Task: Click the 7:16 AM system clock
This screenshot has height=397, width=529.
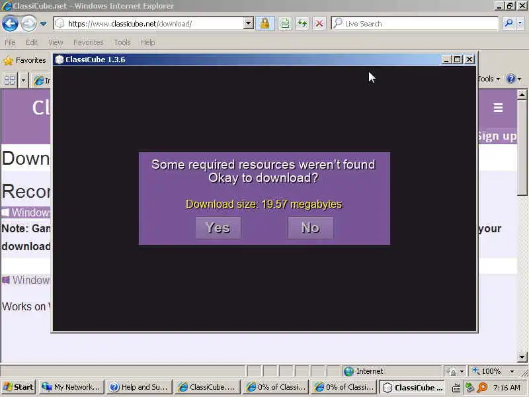Action: click(507, 388)
